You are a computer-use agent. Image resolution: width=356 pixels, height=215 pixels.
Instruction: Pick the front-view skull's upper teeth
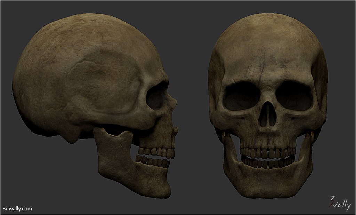(268, 152)
